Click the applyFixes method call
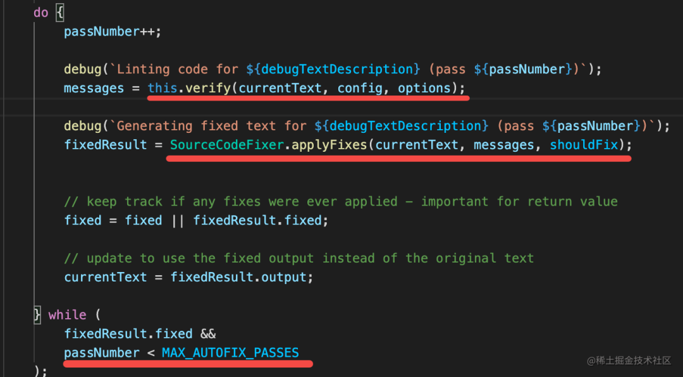This screenshot has width=683, height=377. click(329, 145)
